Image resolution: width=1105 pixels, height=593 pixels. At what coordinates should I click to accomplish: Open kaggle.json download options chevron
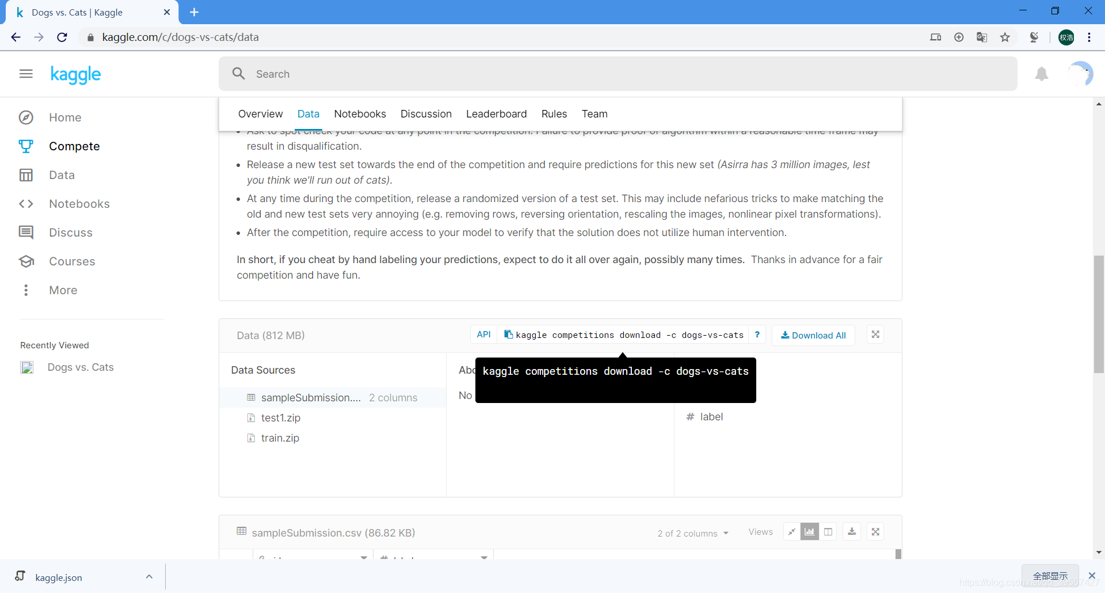pyautogui.click(x=149, y=576)
